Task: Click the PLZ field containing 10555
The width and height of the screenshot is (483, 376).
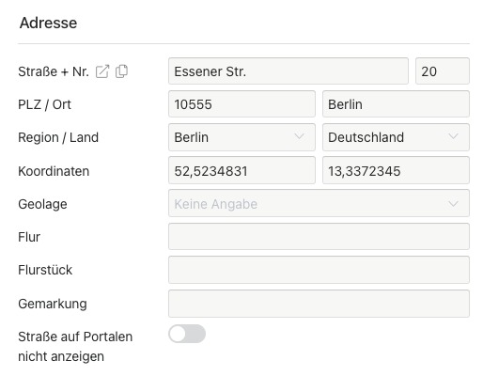Action: tap(241, 104)
